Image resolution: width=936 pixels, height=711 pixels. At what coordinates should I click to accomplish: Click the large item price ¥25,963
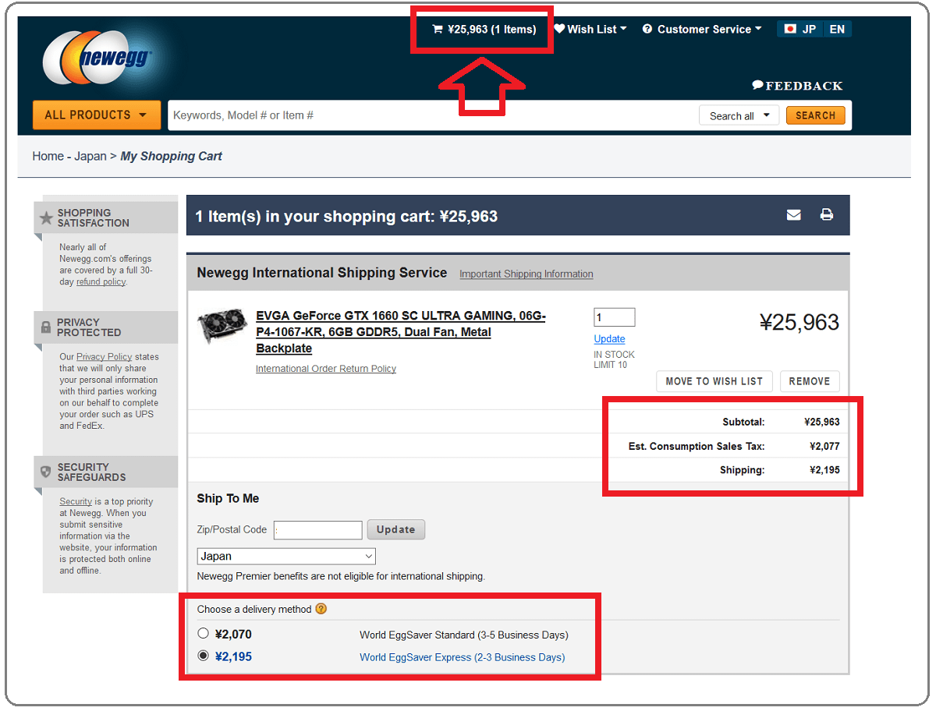799,323
